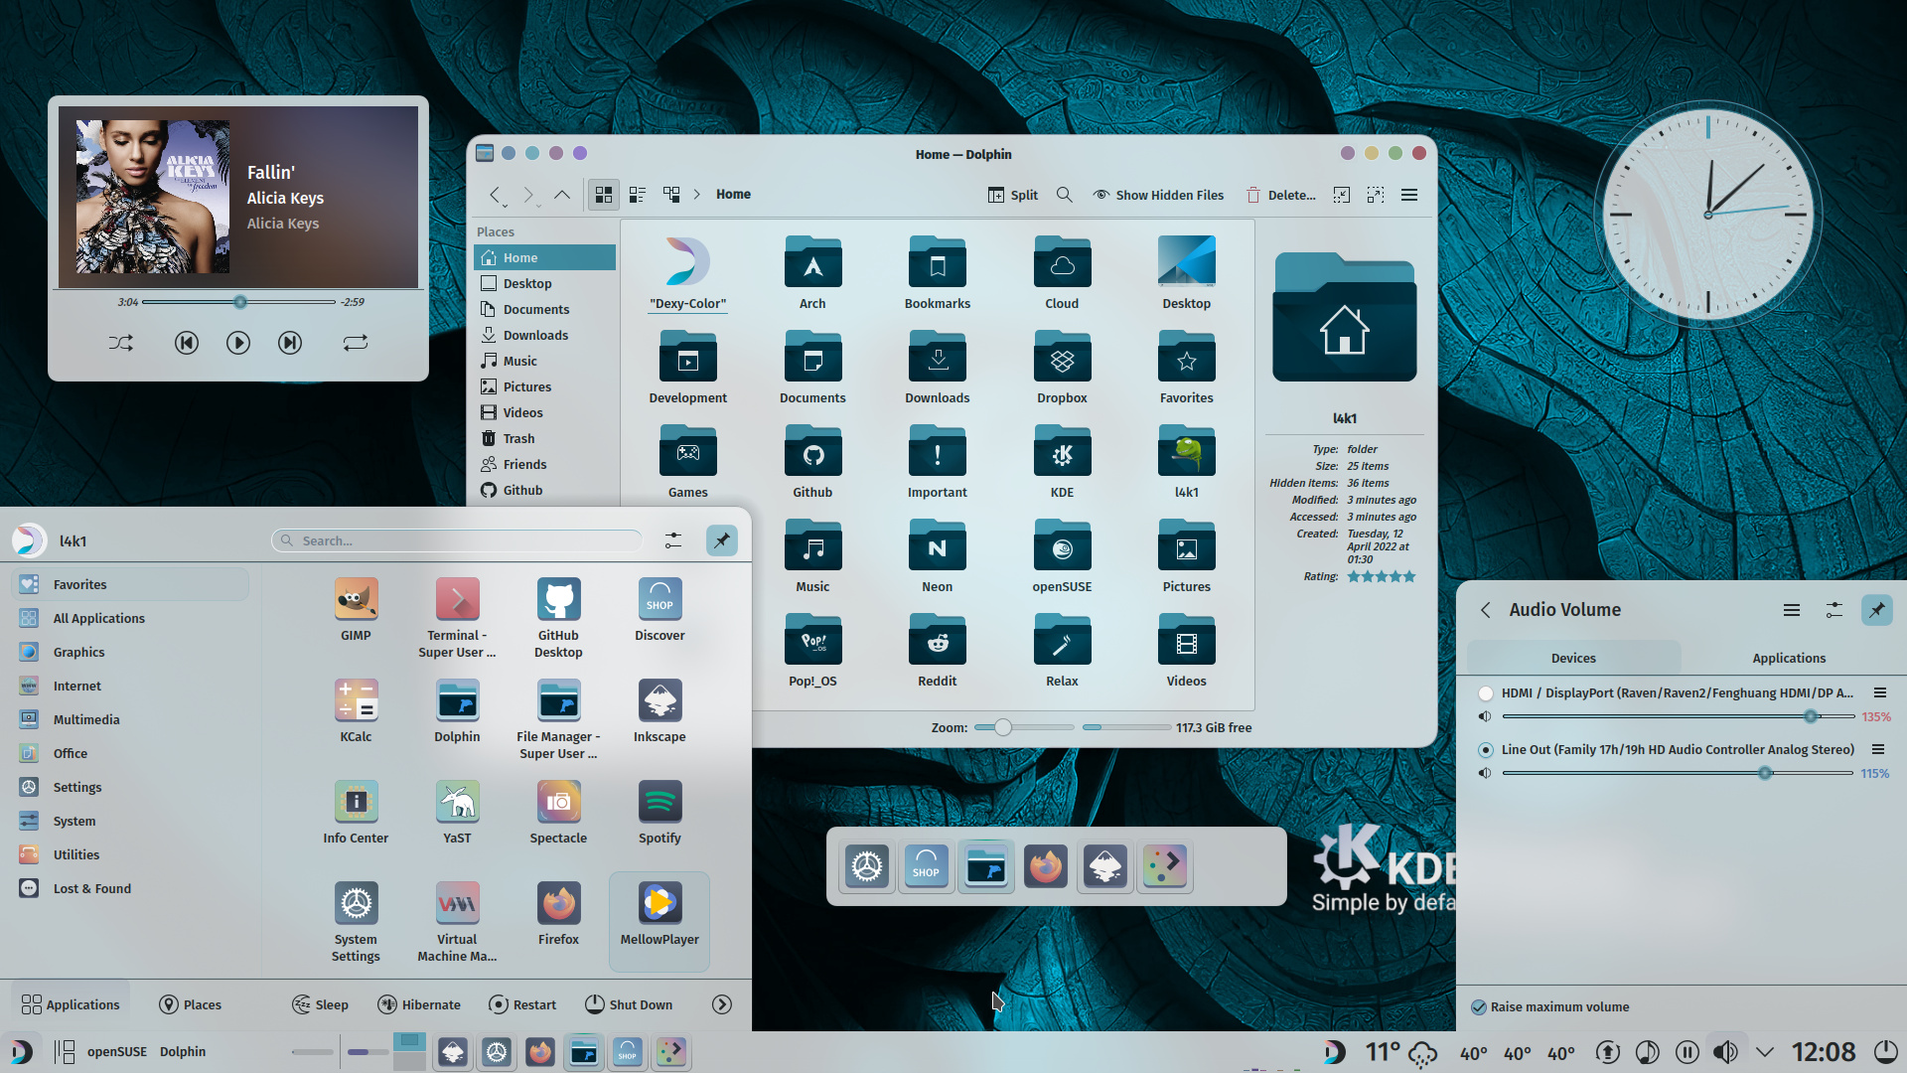Image resolution: width=1907 pixels, height=1073 pixels.
Task: Switch to Places tab in launcher
Action: [191, 1004]
